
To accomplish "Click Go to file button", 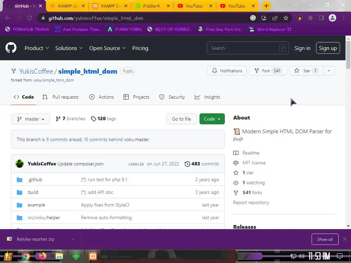I will (181, 119).
